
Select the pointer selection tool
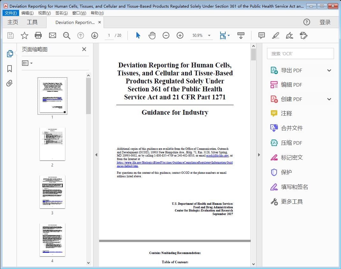pyautogui.click(x=138, y=35)
